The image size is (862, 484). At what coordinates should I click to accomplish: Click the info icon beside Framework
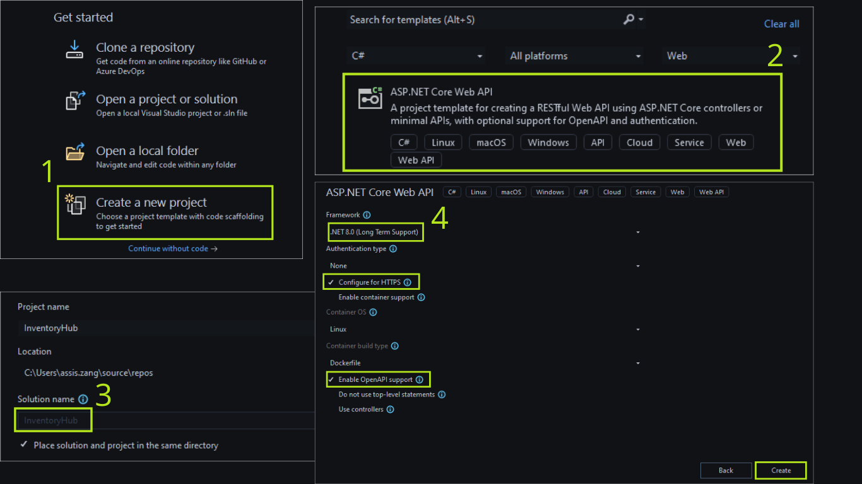point(367,215)
